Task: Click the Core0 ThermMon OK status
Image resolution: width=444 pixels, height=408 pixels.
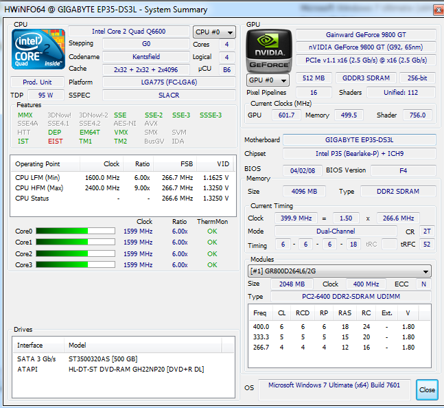Action: pos(212,231)
